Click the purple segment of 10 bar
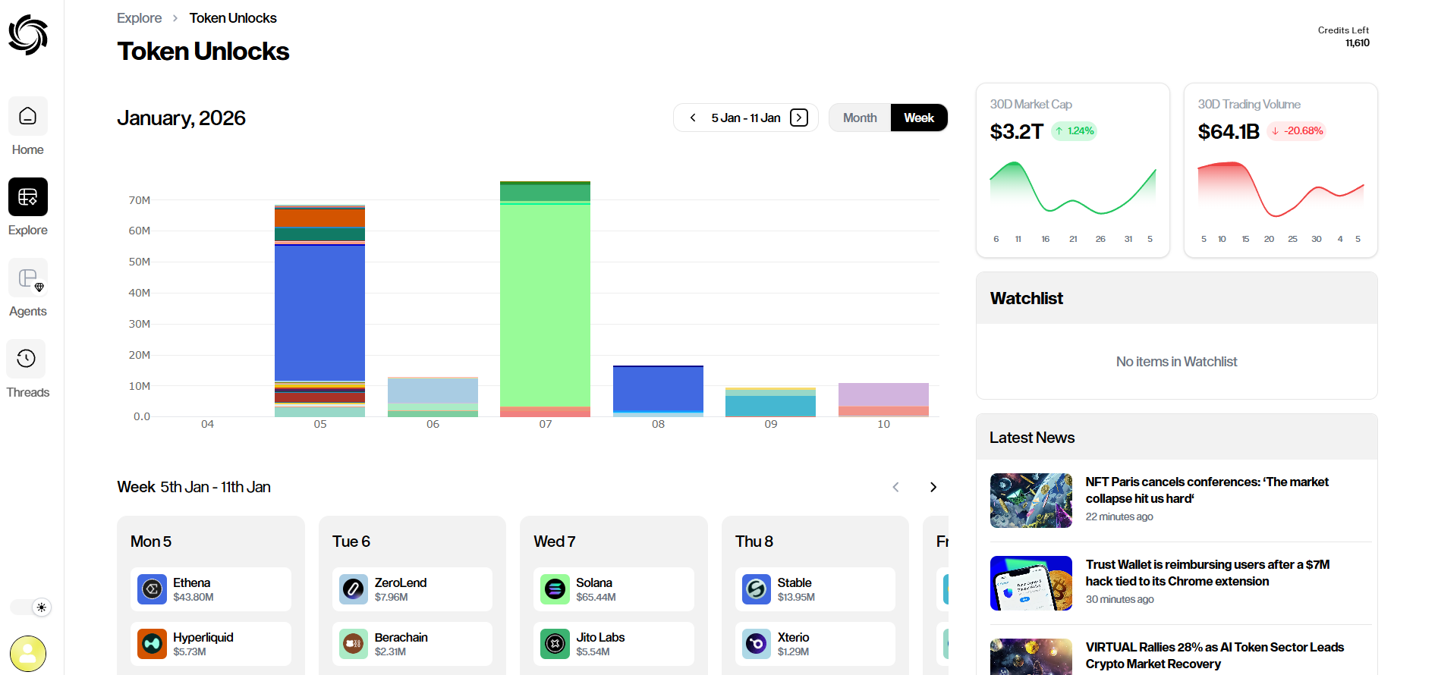Image resolution: width=1438 pixels, height=675 pixels. pos(883,394)
